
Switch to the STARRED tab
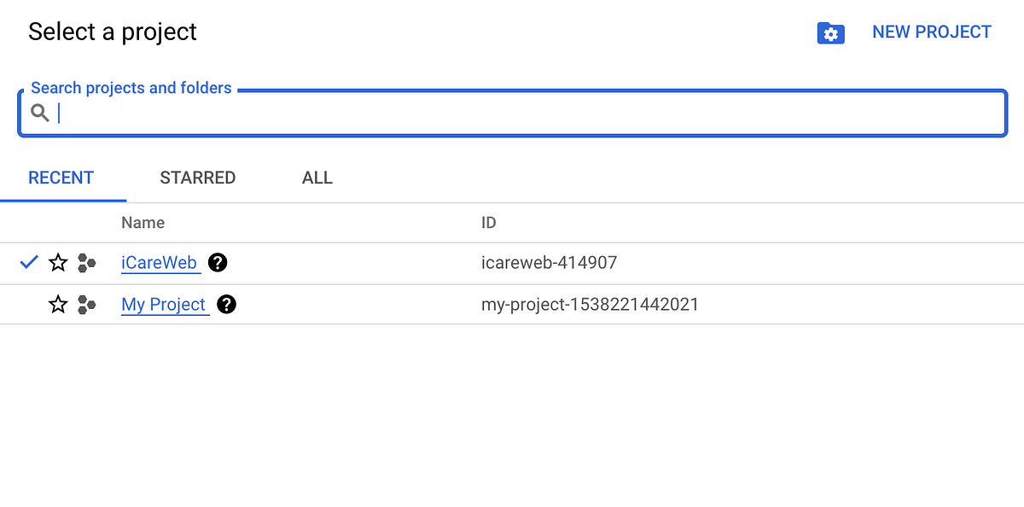[197, 178]
